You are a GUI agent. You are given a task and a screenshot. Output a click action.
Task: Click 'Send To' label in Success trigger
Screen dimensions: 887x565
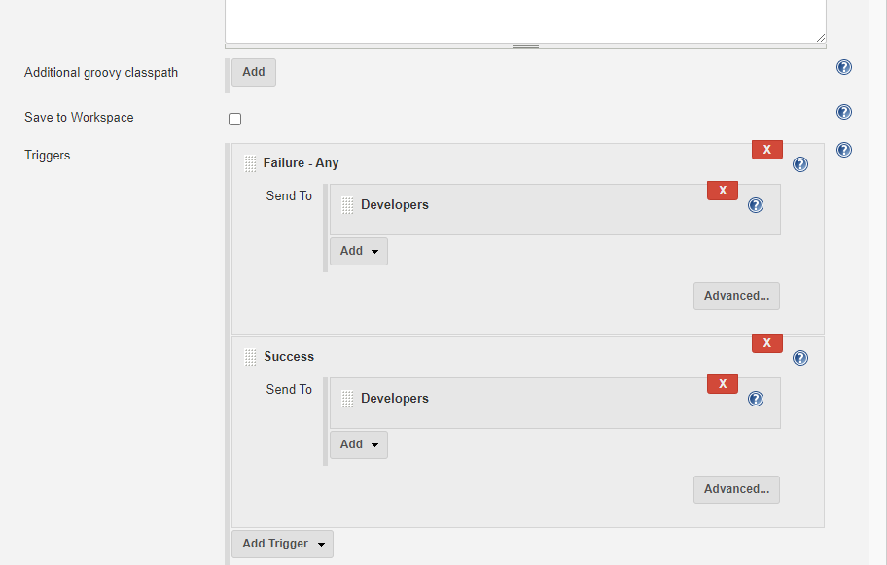pos(289,390)
